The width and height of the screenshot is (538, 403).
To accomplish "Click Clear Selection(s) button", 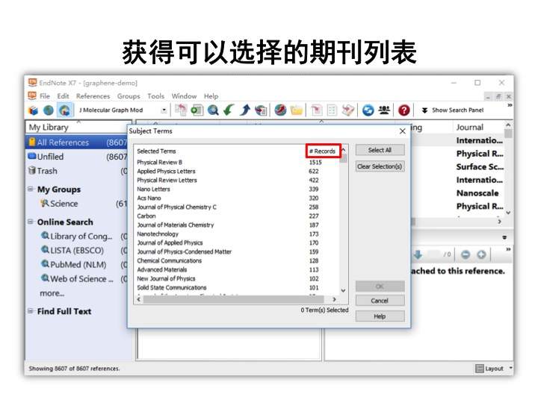I will (x=380, y=166).
